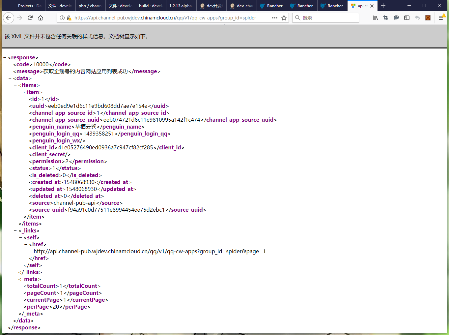Screen dimensions: 449x335
Task: Open a new browser tab
Action: click(383, 6)
